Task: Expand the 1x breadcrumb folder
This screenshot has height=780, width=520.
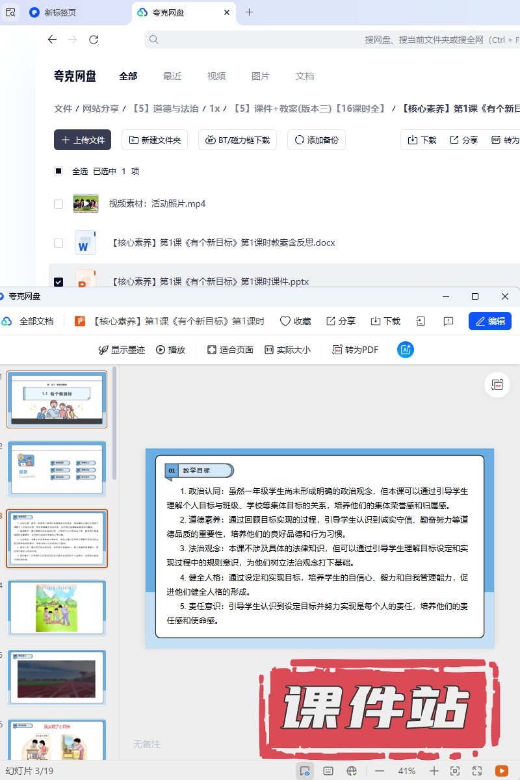Action: click(x=214, y=109)
